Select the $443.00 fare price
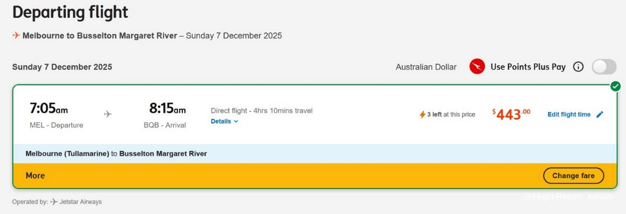This screenshot has height=214, width=626. 511,114
